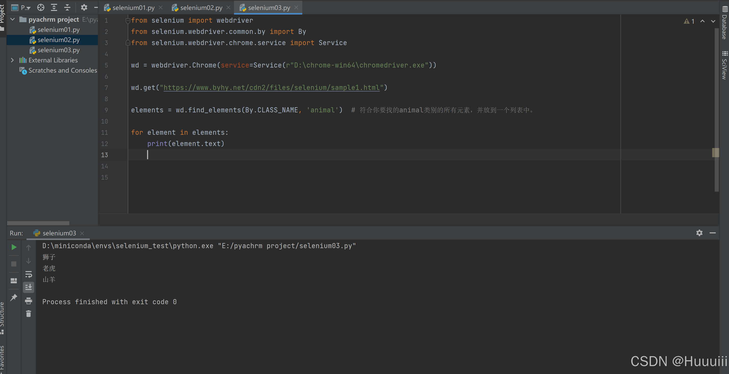Click Expand All icon in Project toolbar
This screenshot has width=729, height=374.
pyautogui.click(x=54, y=8)
